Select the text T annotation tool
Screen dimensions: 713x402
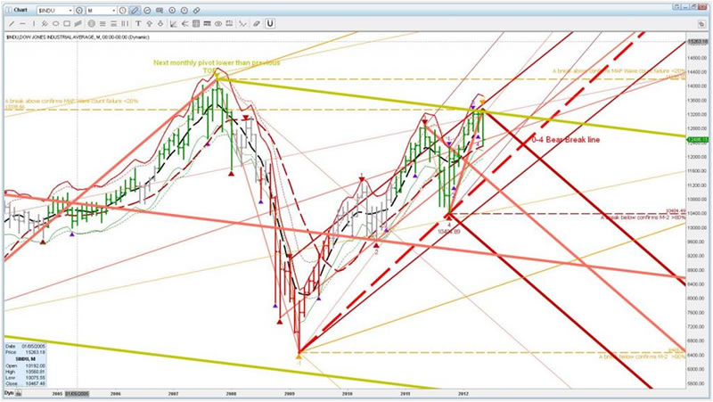[138, 24]
